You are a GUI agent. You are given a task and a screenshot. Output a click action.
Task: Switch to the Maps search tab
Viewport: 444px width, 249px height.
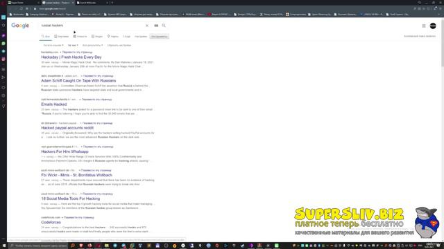112,37
